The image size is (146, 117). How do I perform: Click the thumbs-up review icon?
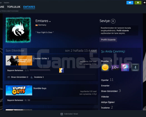[32, 77]
